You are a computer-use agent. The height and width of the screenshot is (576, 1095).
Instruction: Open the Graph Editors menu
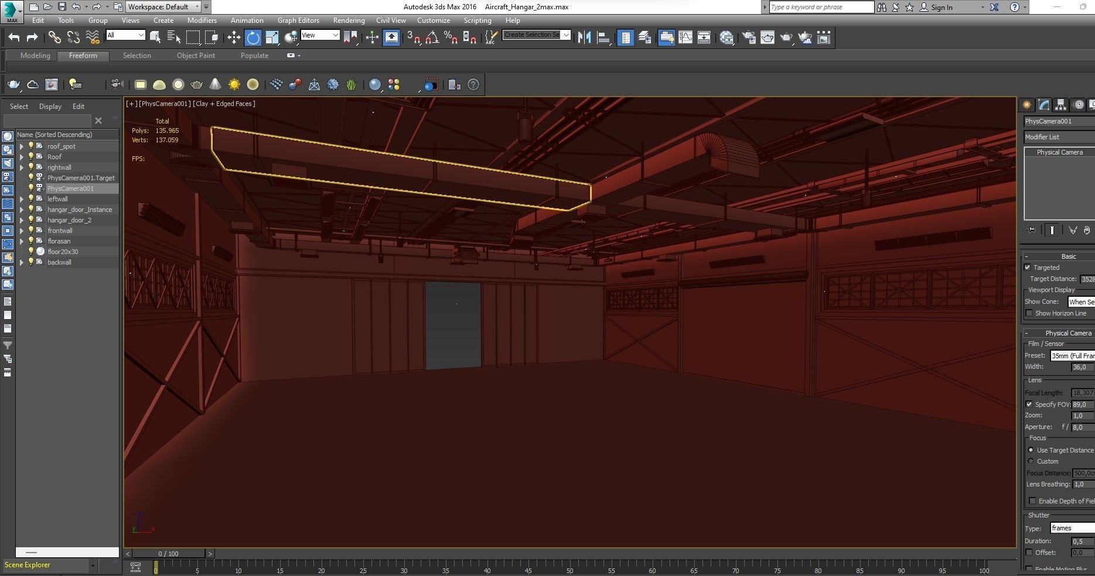pos(298,20)
